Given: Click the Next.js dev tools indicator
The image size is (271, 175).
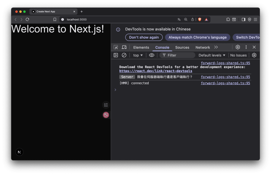Looking at the screenshot, I should click(x=19, y=152).
